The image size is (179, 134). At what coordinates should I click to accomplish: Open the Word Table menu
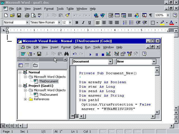[70, 9]
